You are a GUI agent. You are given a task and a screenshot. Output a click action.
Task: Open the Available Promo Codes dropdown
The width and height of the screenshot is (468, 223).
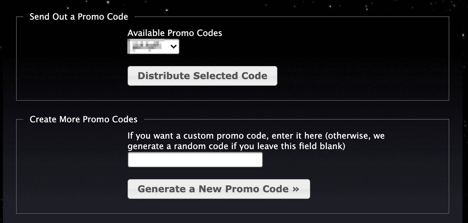tap(153, 46)
